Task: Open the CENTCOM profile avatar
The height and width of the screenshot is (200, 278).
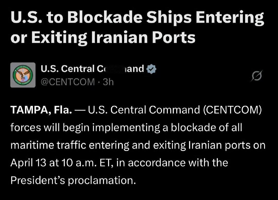Action: click(23, 75)
